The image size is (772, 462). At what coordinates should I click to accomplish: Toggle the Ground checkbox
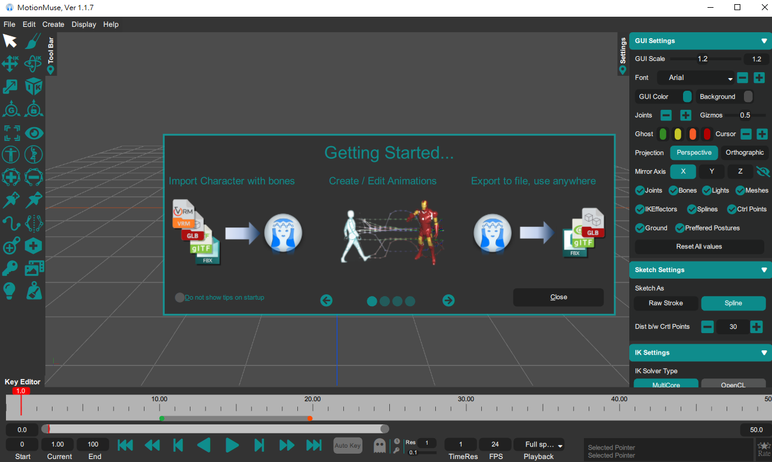639,228
